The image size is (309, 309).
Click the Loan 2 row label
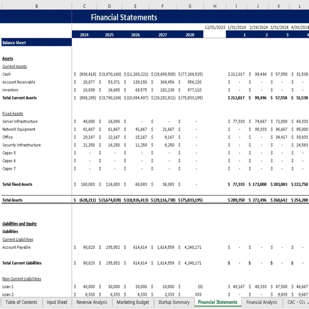click(x=8, y=294)
